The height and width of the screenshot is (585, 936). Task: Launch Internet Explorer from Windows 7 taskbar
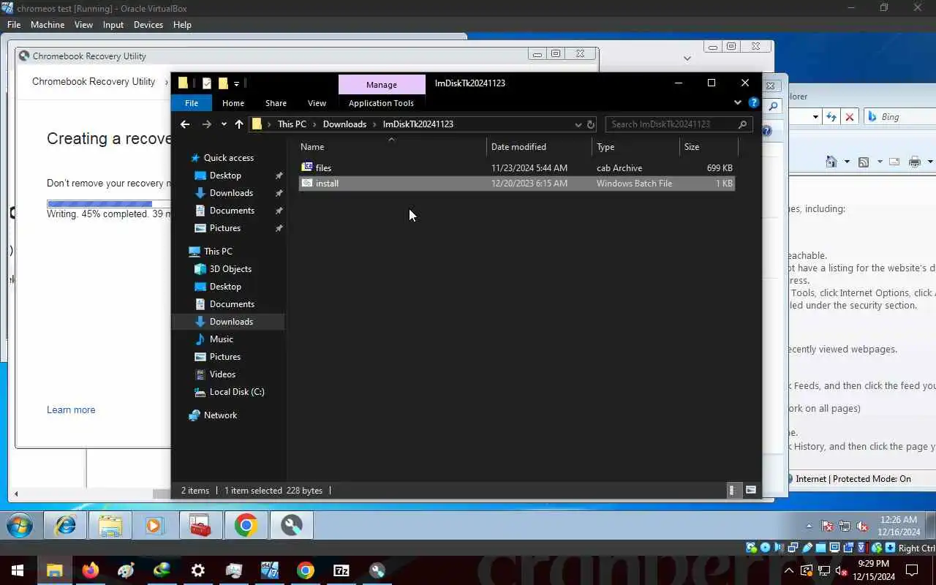pos(66,526)
